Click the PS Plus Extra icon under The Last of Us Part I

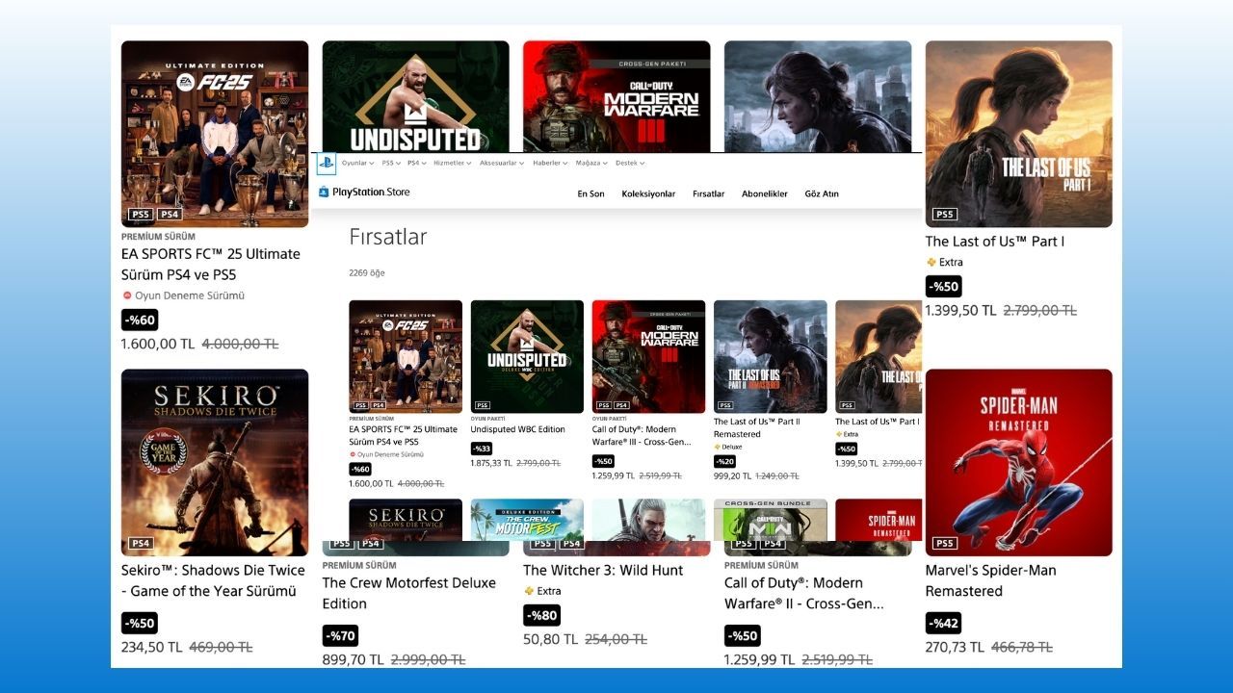coord(931,262)
